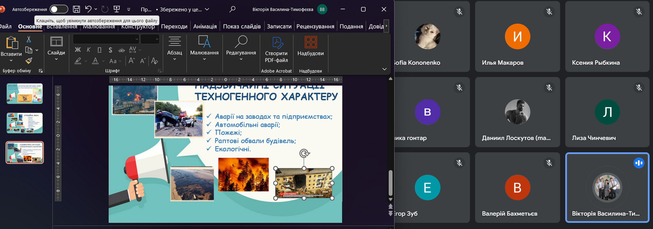Apply bold formatting with Ж button
653x229 pixels.
78,50
